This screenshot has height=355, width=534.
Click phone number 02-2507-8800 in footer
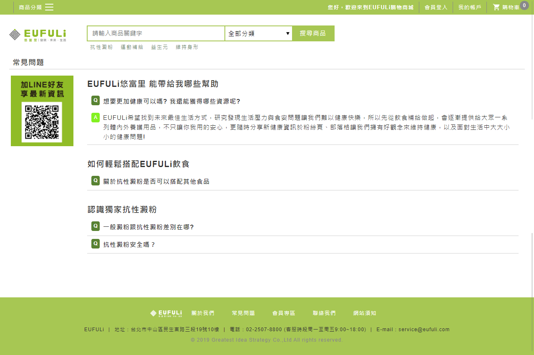click(264, 330)
